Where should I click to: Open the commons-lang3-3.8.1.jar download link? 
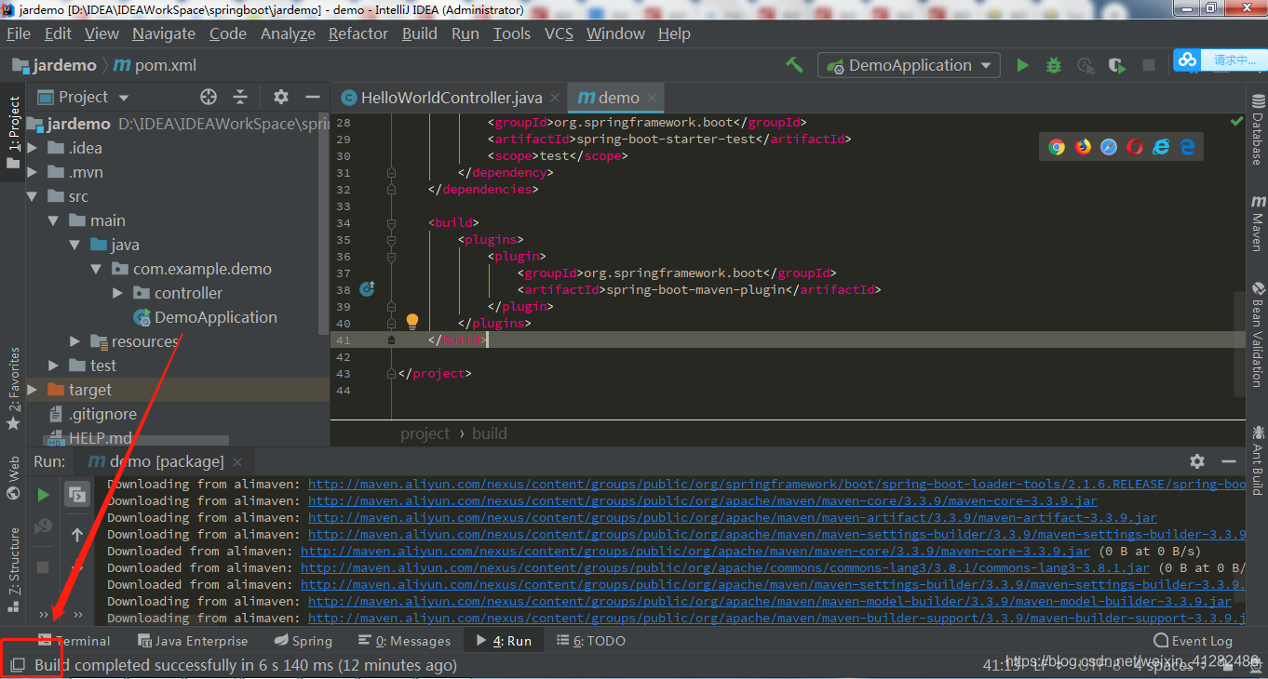[x=725, y=567]
